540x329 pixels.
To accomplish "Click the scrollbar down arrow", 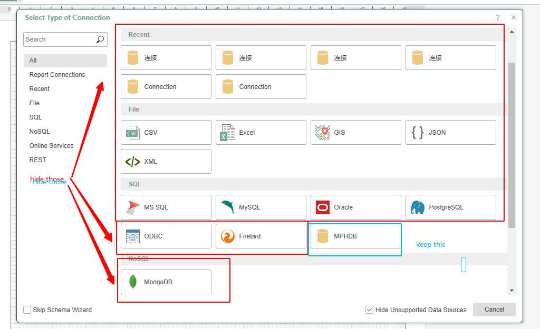I will pyautogui.click(x=512, y=291).
